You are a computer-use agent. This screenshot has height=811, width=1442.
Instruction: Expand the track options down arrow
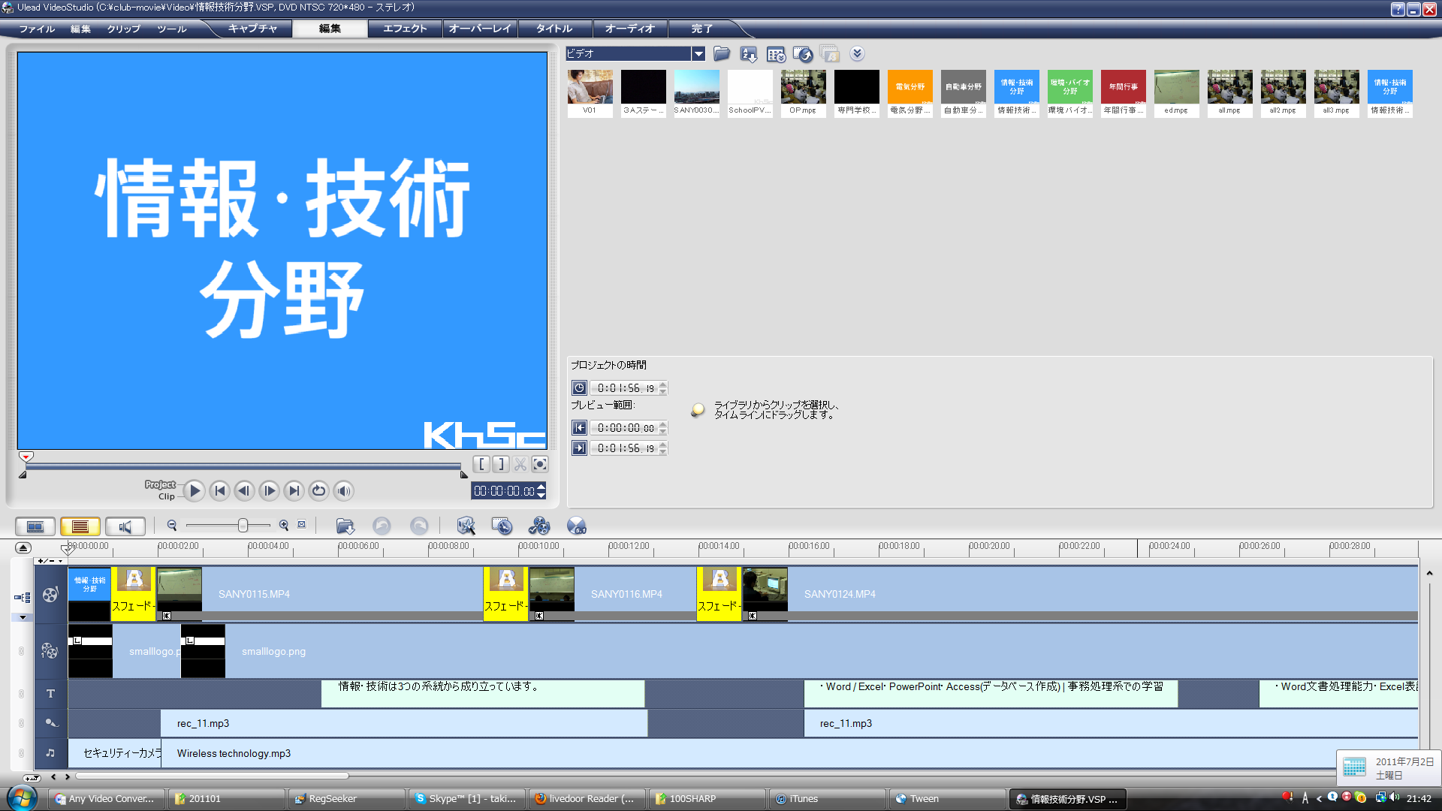(23, 617)
